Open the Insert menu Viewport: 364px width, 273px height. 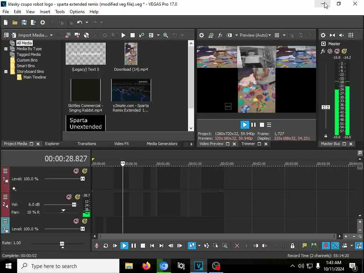pos(45,12)
